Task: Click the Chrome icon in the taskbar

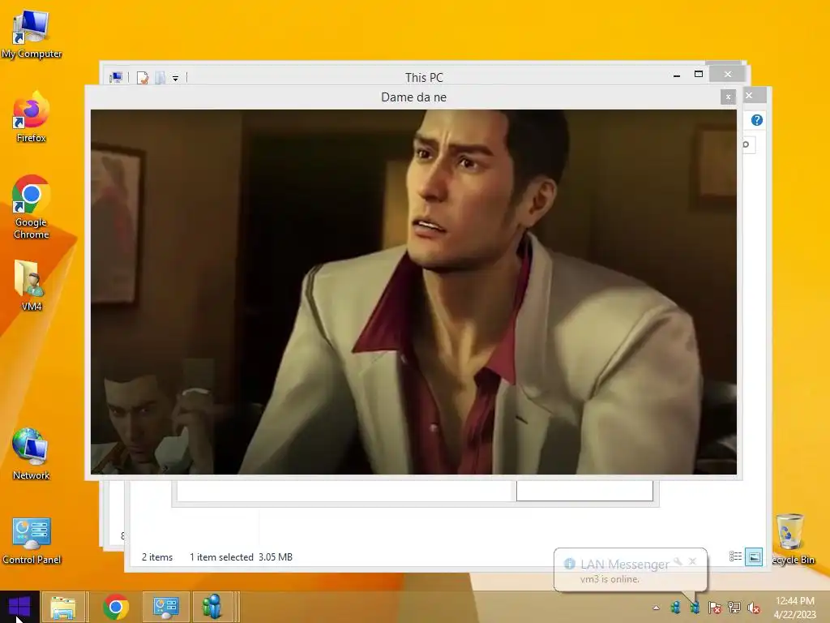Action: 116,607
